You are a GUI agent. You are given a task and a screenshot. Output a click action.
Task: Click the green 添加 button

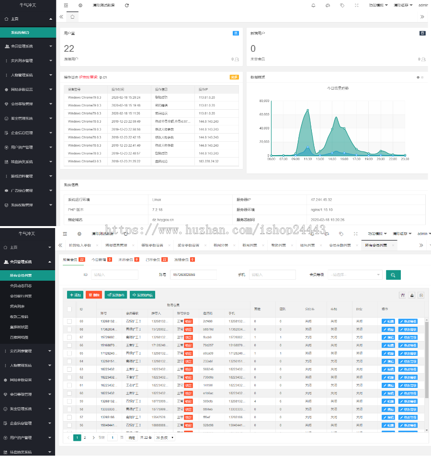pos(75,295)
